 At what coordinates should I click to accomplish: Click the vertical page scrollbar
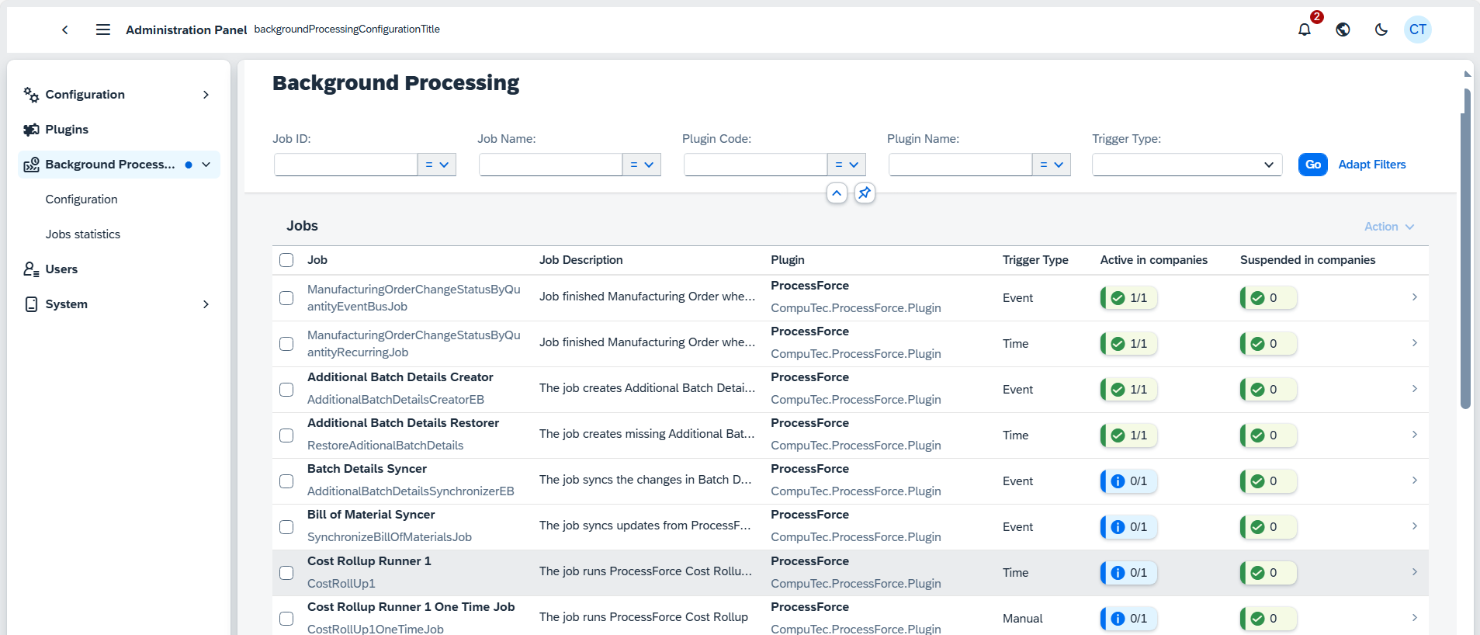point(1465,248)
